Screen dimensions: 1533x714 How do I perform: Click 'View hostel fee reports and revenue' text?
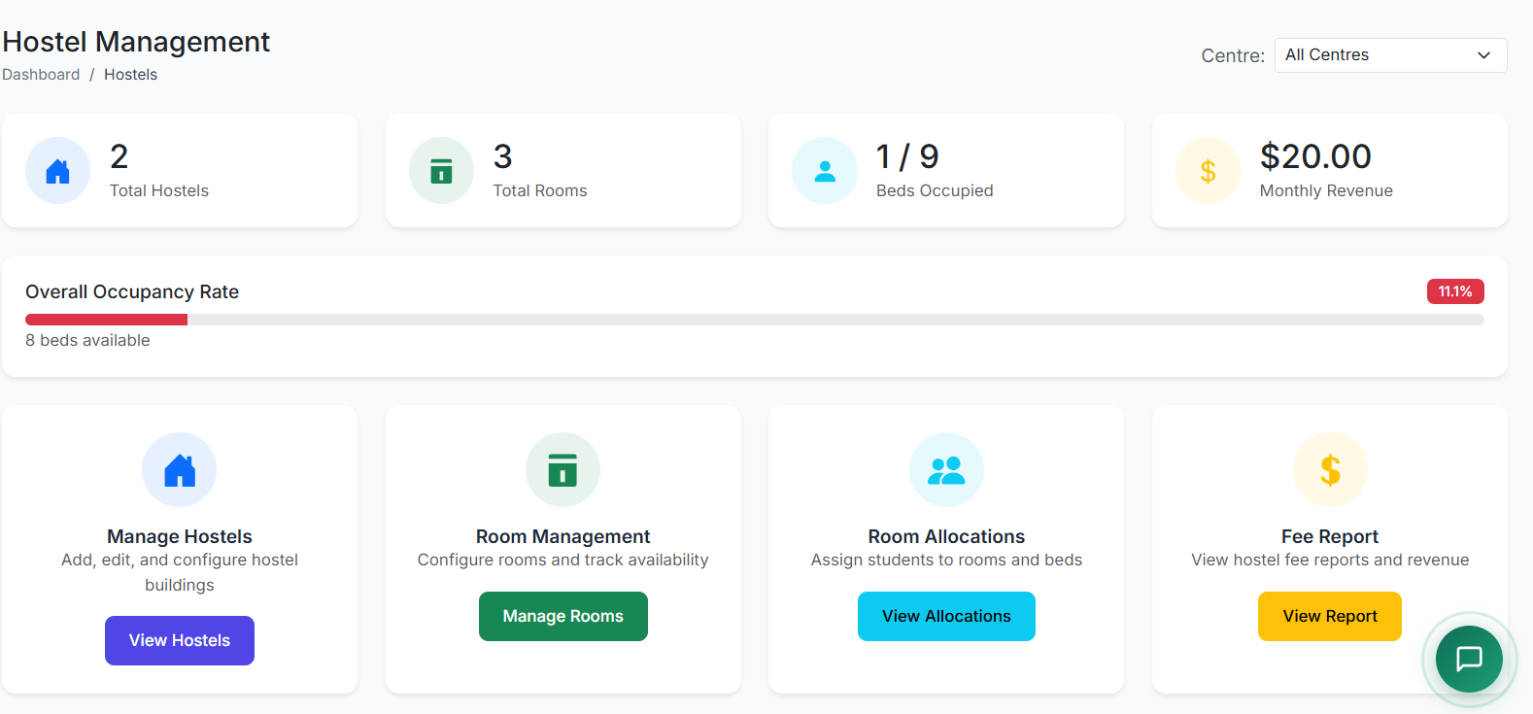tap(1330, 560)
